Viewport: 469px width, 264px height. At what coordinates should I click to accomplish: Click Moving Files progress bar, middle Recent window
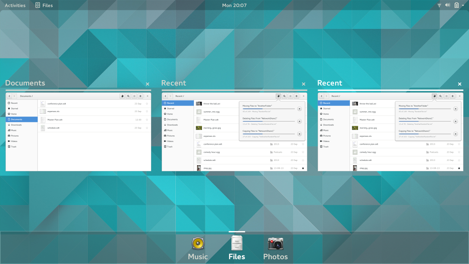click(268, 109)
